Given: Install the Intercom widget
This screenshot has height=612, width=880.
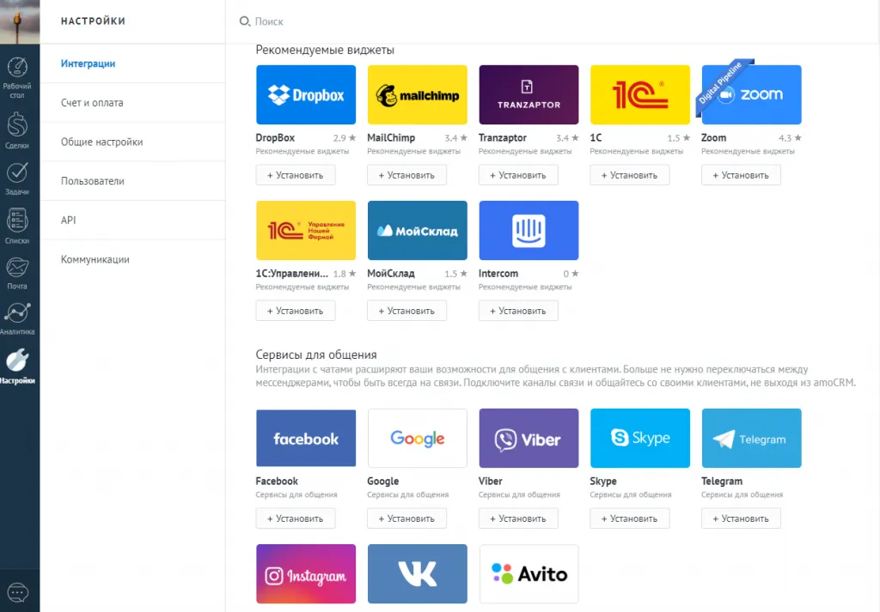Looking at the screenshot, I should (x=518, y=311).
